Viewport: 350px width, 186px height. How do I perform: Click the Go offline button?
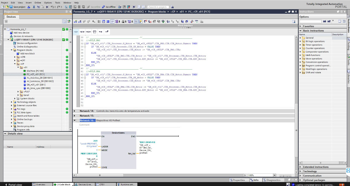point(108,7)
